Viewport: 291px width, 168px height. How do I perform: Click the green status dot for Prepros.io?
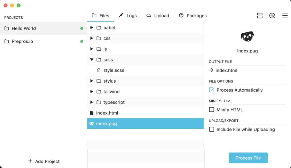(82, 41)
